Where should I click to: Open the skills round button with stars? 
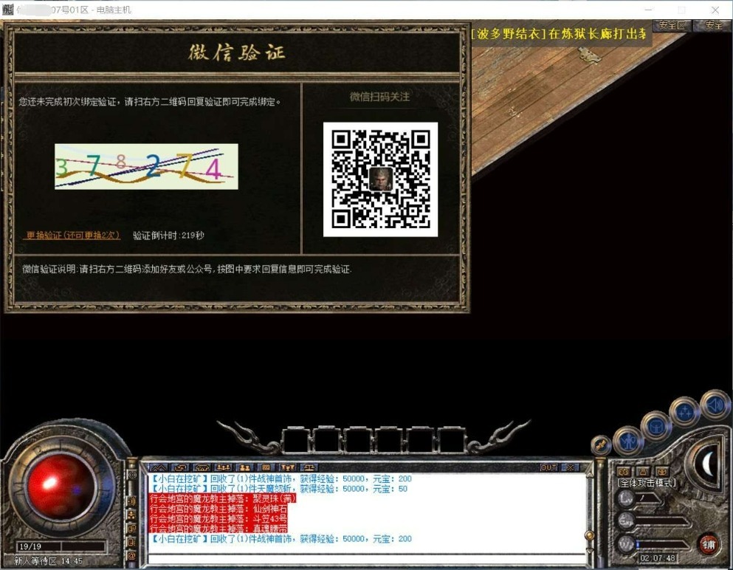684,411
